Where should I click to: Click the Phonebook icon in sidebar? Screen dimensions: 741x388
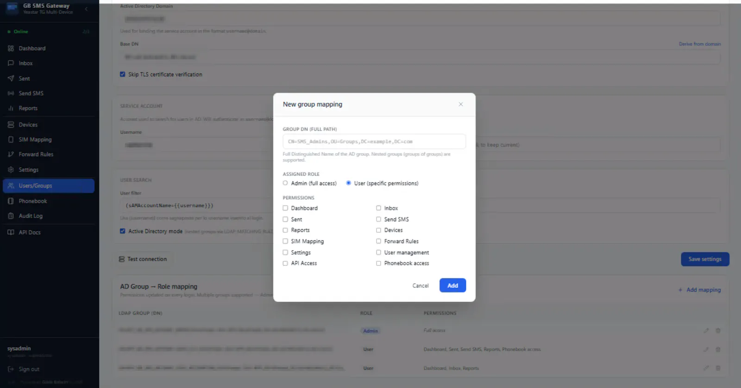pos(11,201)
